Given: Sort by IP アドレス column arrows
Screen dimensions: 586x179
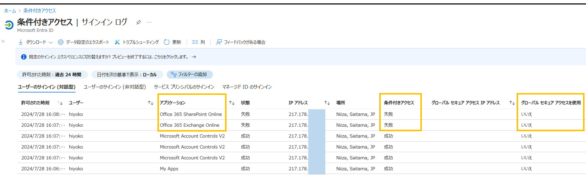Looking at the screenshot, I should pos(327,103).
